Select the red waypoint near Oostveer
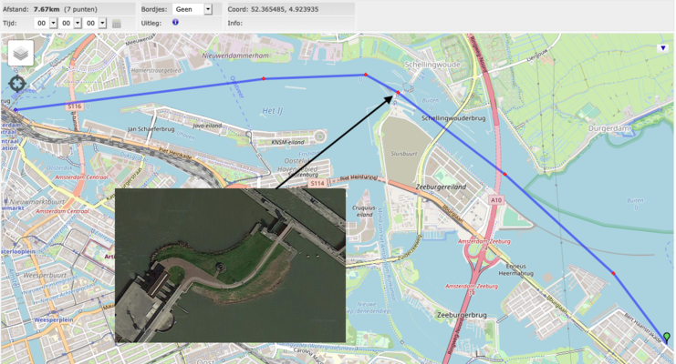 click(264, 79)
